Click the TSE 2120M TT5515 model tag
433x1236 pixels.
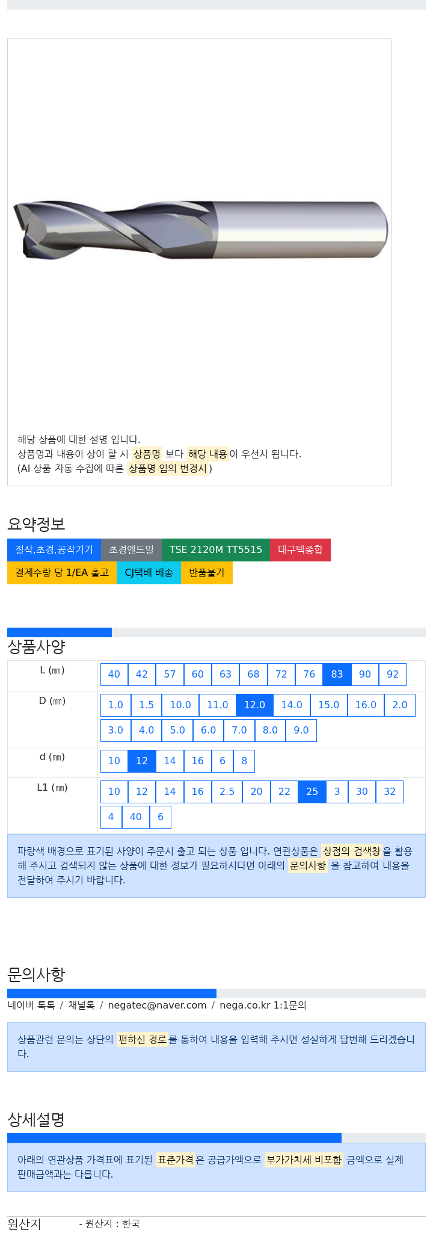point(216,549)
